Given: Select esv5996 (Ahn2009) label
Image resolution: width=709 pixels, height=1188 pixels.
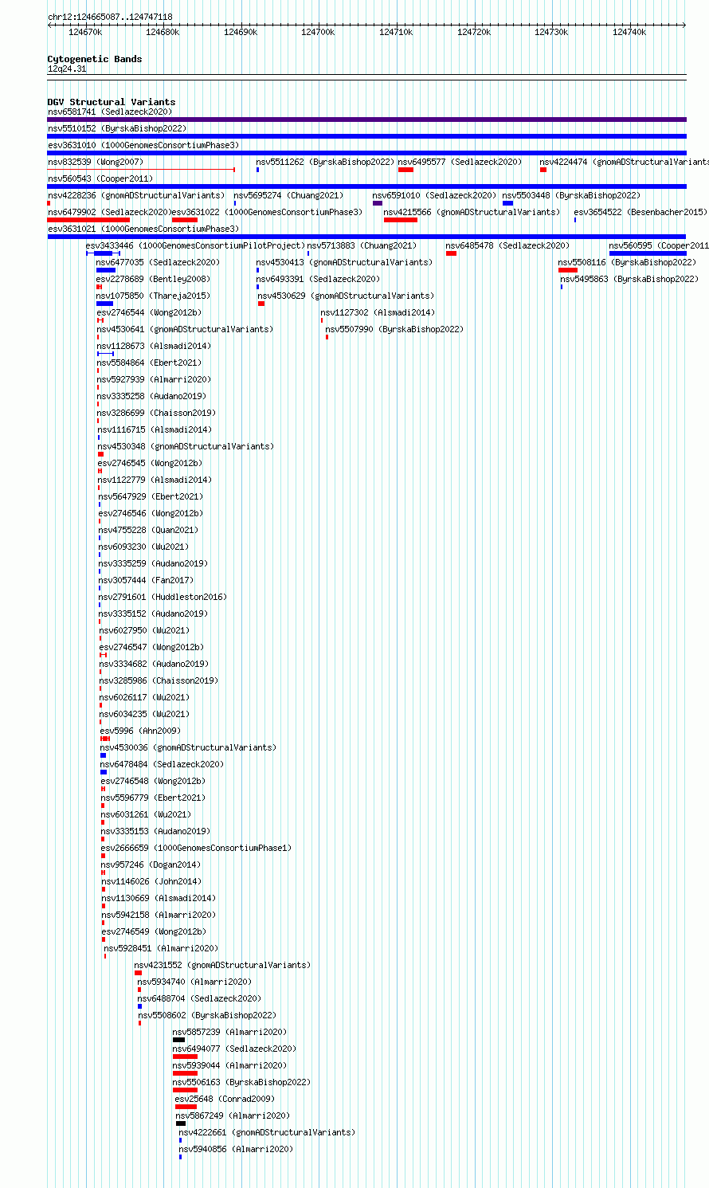Looking at the screenshot, I should click(x=140, y=731).
